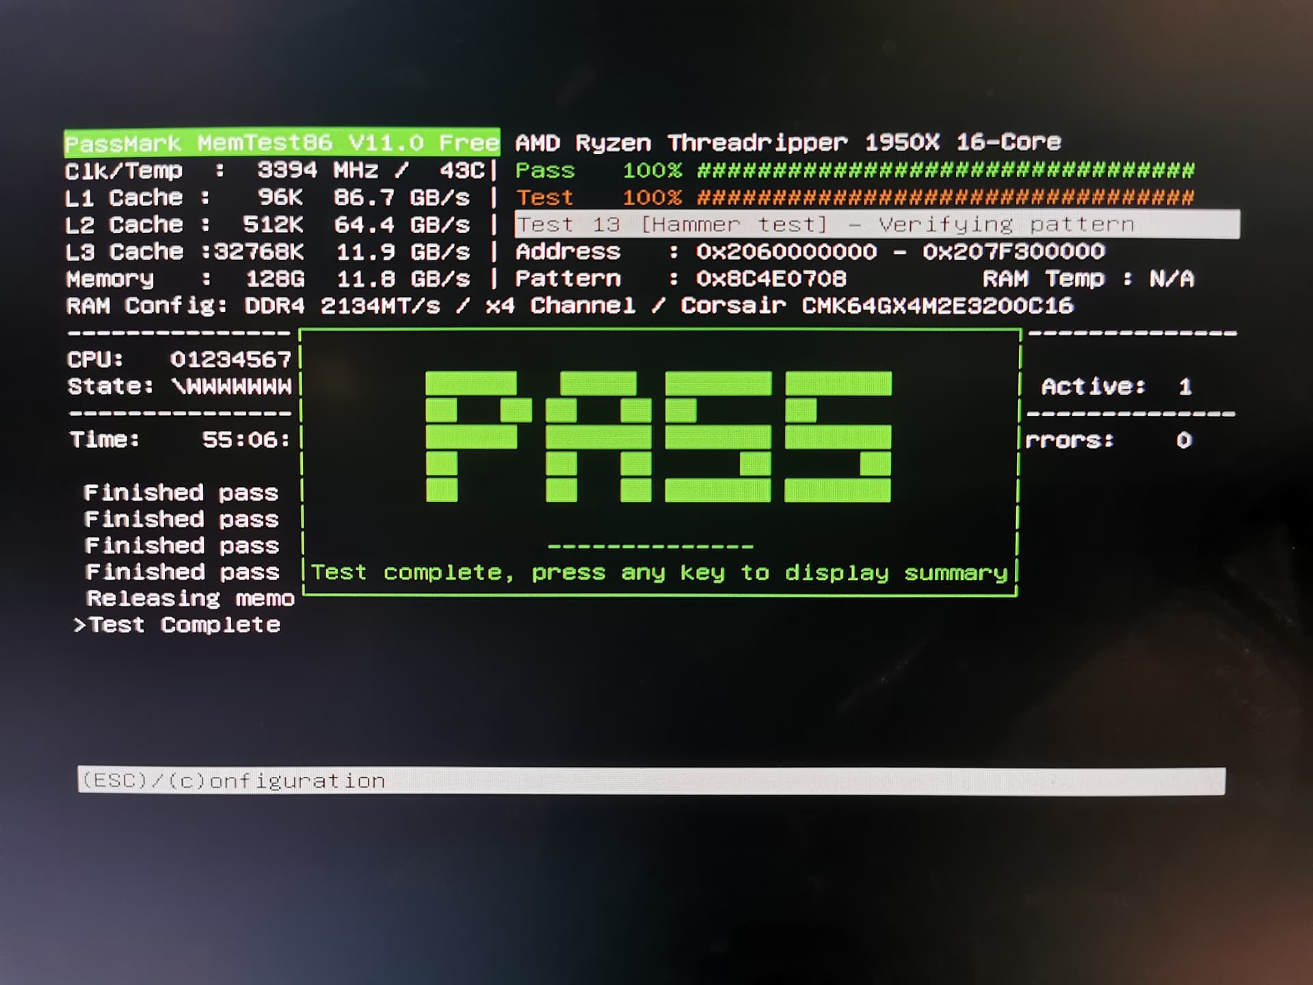This screenshot has height=985, width=1313.
Task: Select the >Test Complete log line
Action: tap(178, 625)
